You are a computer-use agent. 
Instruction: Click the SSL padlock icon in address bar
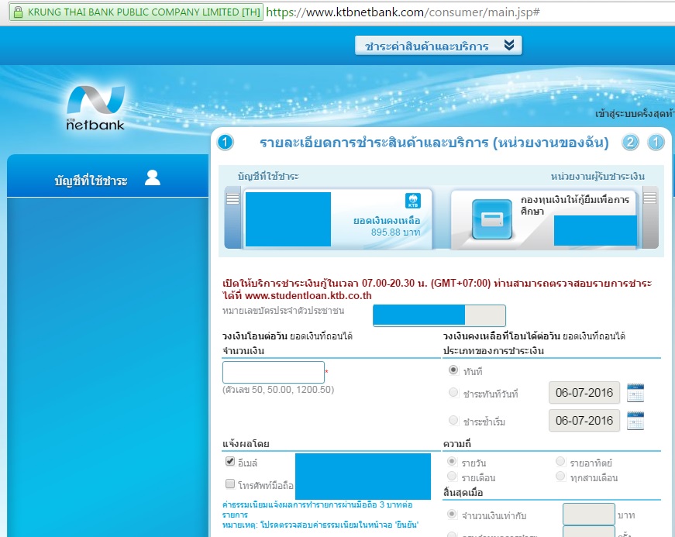pos(18,12)
